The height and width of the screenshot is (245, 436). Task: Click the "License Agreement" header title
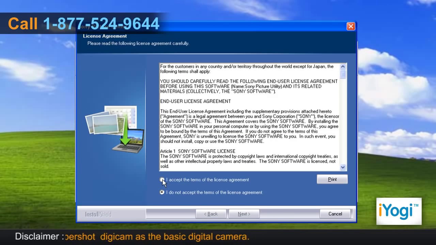(x=105, y=36)
